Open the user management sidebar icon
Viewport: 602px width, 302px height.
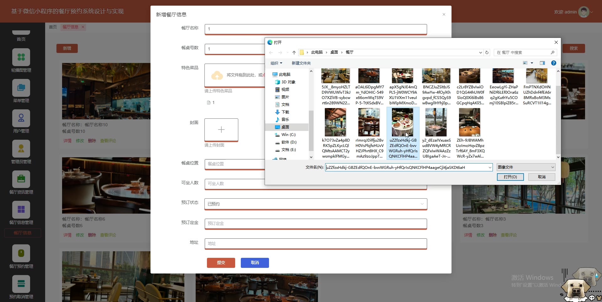coord(21,118)
